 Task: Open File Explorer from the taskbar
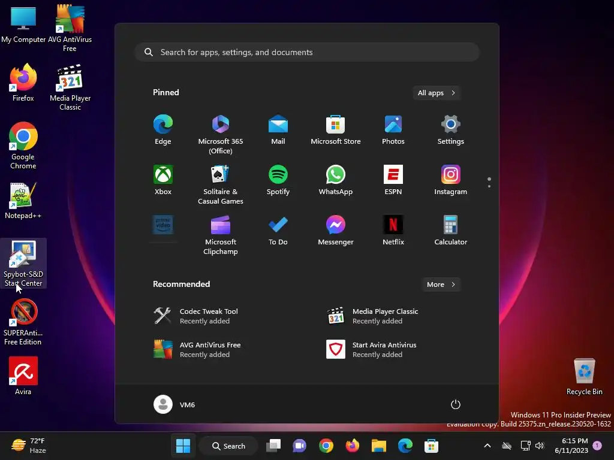tap(379, 446)
